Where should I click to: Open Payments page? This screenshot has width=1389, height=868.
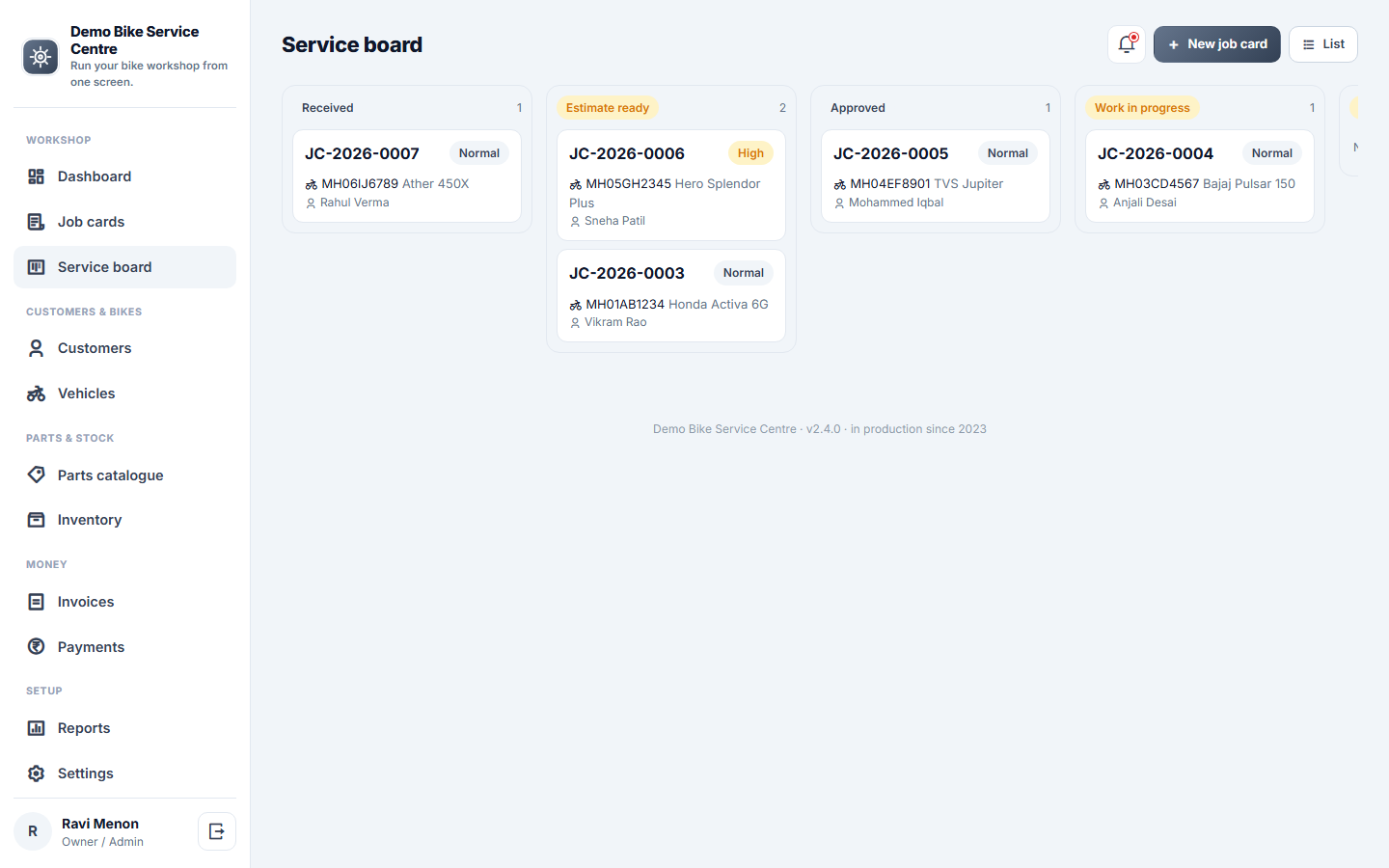[124, 647]
